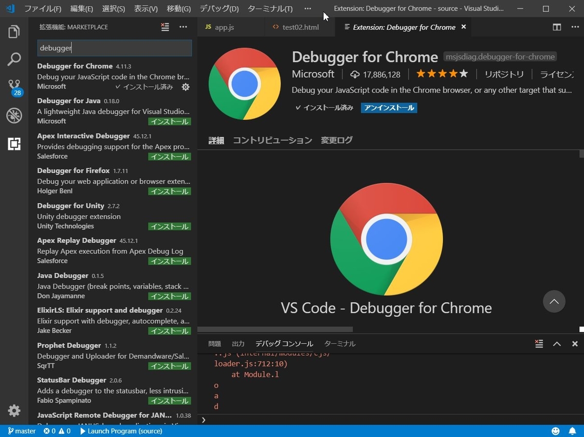Click the アンインストール button
This screenshot has height=437, width=584.
(389, 108)
